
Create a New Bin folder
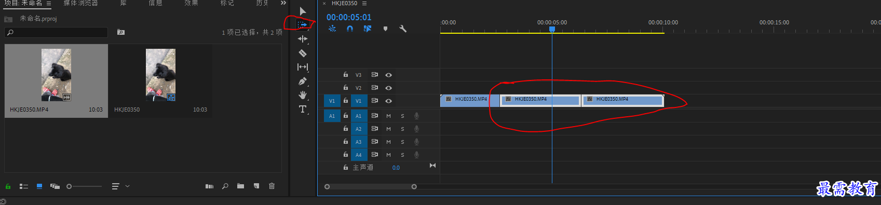pyautogui.click(x=240, y=186)
